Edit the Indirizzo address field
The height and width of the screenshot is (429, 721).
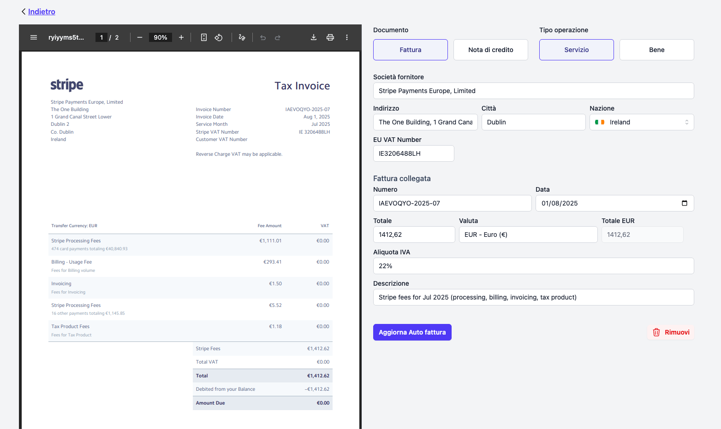tap(425, 122)
